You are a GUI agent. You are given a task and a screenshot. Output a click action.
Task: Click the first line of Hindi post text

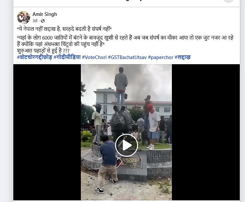[x=64, y=29]
